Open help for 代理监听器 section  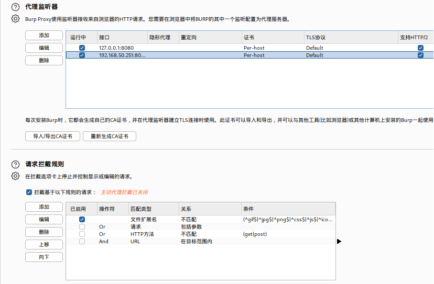coord(16,7)
